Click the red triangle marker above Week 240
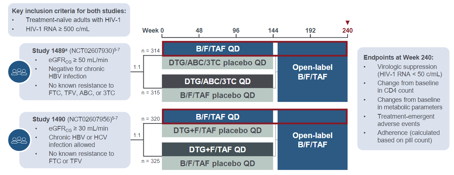 click(x=348, y=22)
